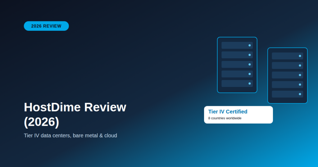Click top status light on right rack
This screenshot has width=318, height=167.
pyautogui.click(x=300, y=56)
